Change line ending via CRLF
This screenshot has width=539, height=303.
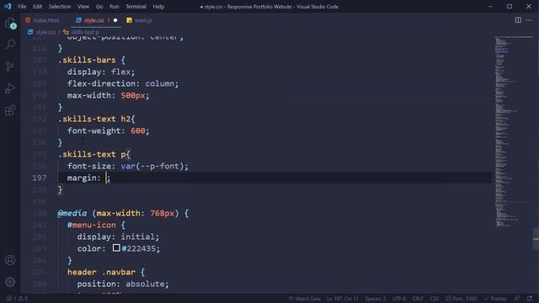pyautogui.click(x=418, y=299)
